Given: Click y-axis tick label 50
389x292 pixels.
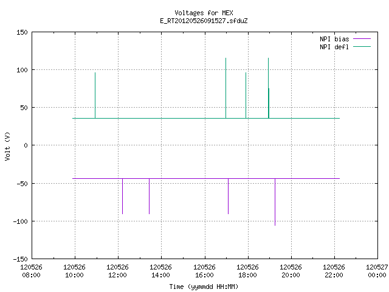Looking at the screenshot, I should pos(24,108).
